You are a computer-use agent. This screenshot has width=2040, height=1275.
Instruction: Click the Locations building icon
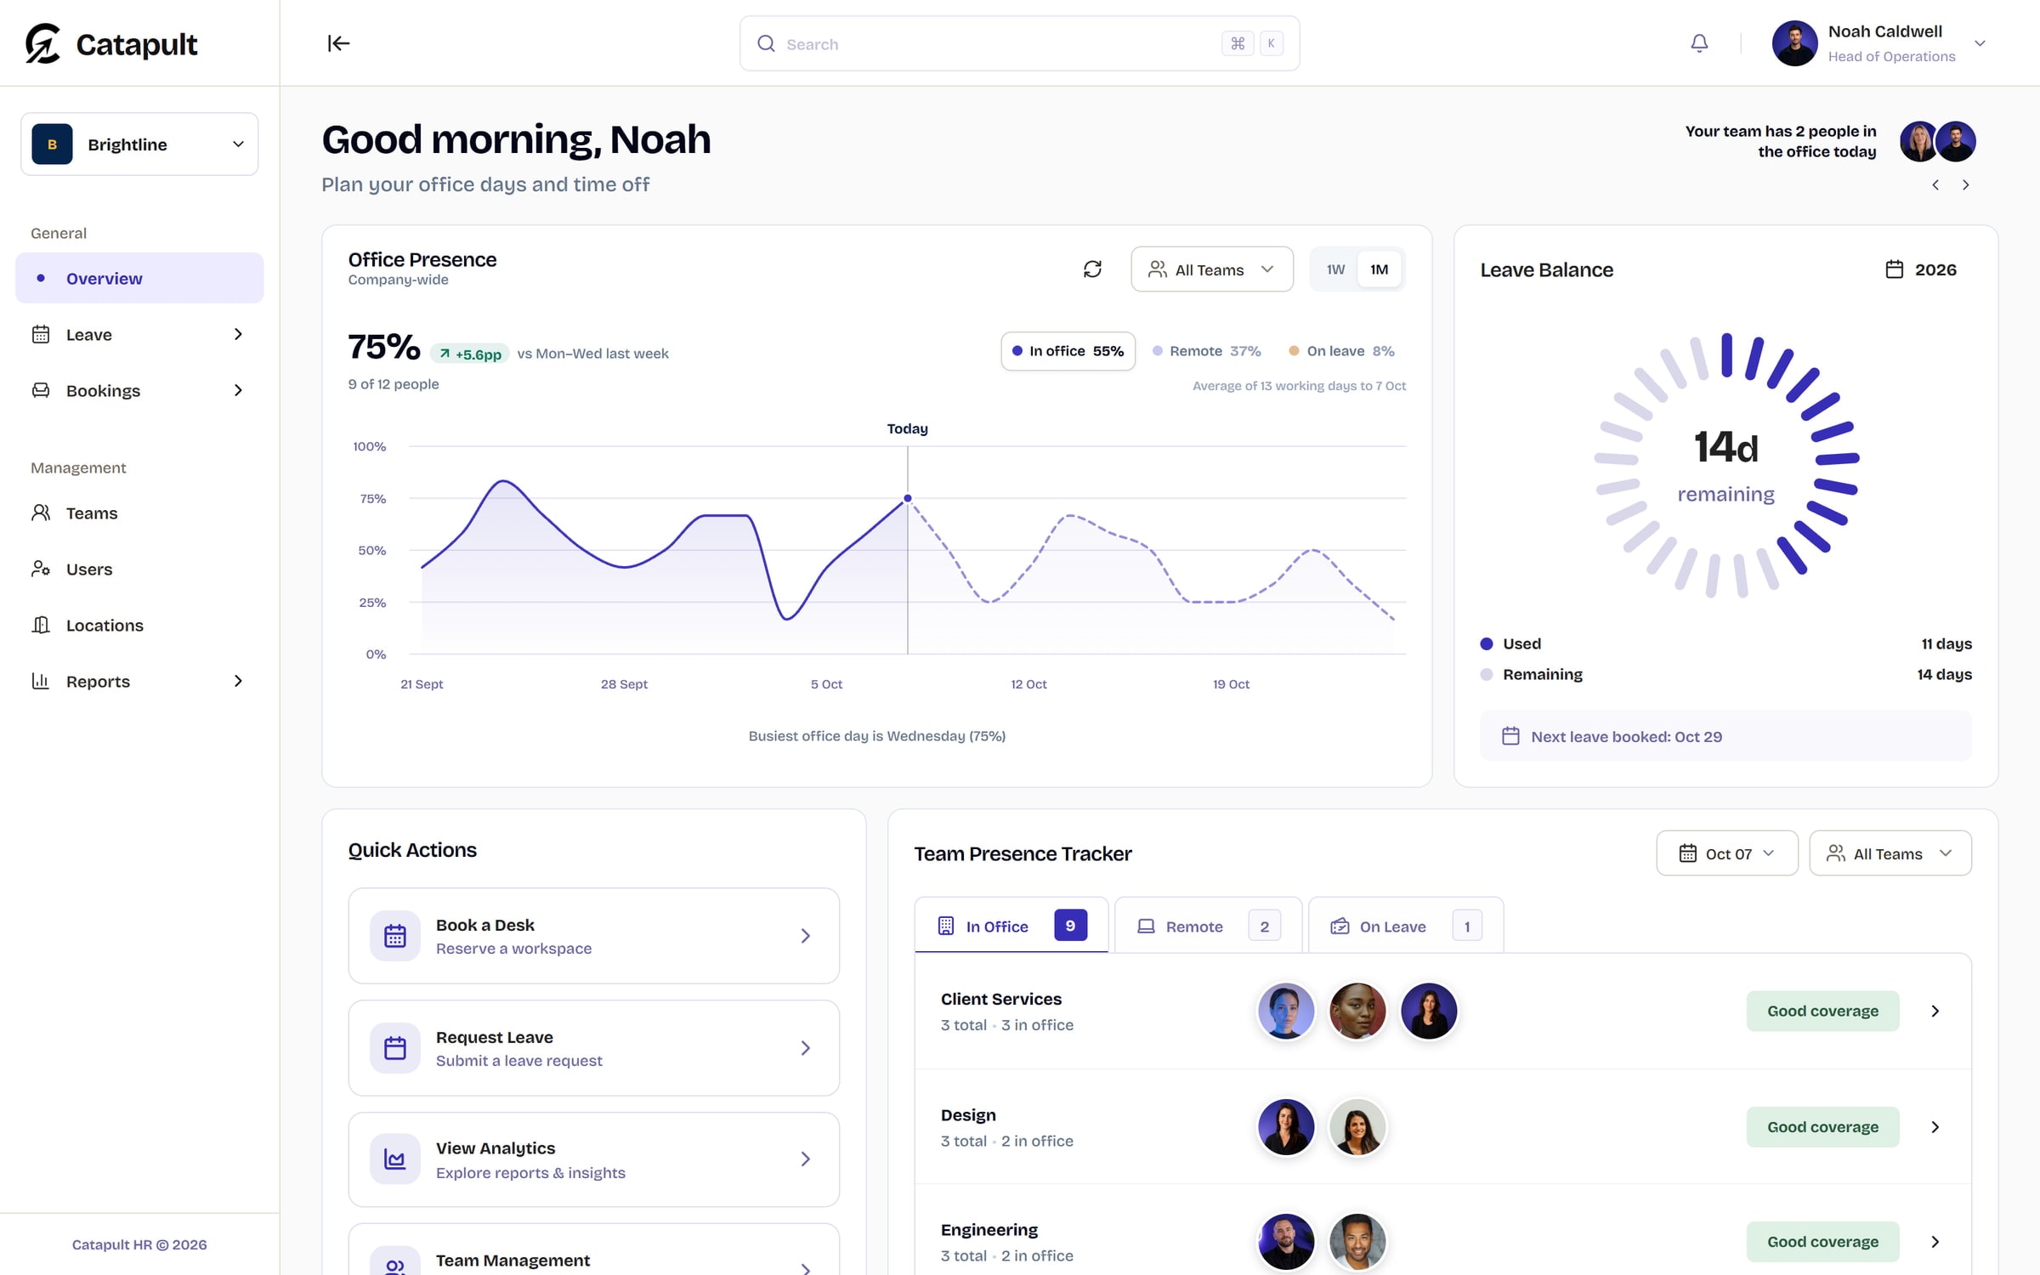point(41,625)
